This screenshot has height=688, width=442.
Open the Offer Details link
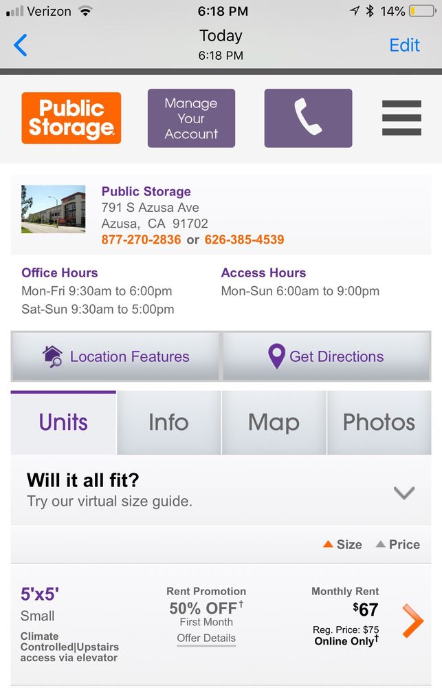[206, 638]
